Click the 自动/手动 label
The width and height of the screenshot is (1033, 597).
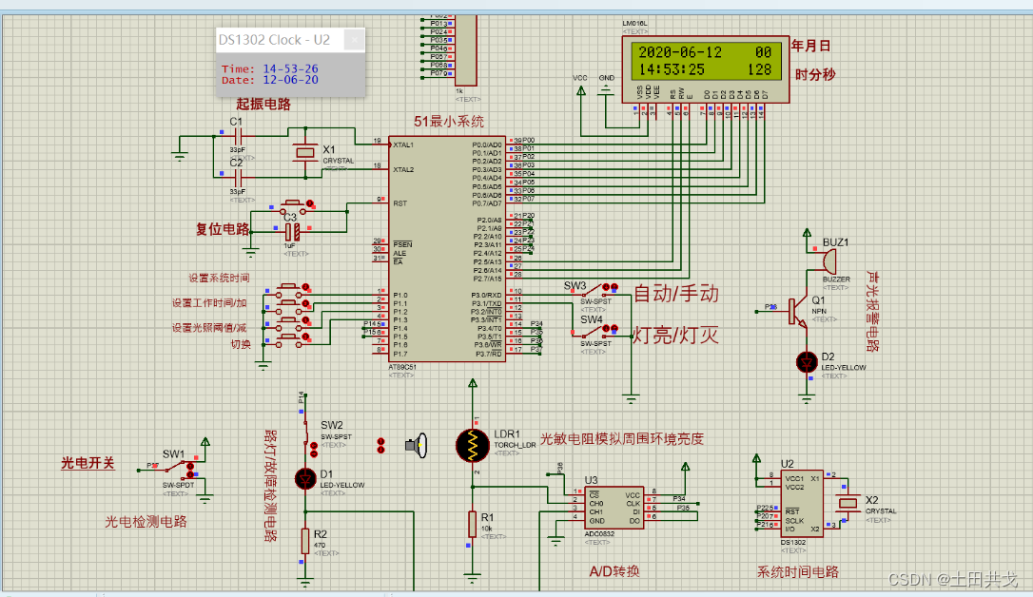point(676,294)
